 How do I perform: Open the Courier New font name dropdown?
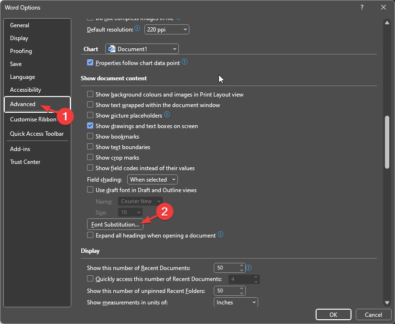point(140,201)
